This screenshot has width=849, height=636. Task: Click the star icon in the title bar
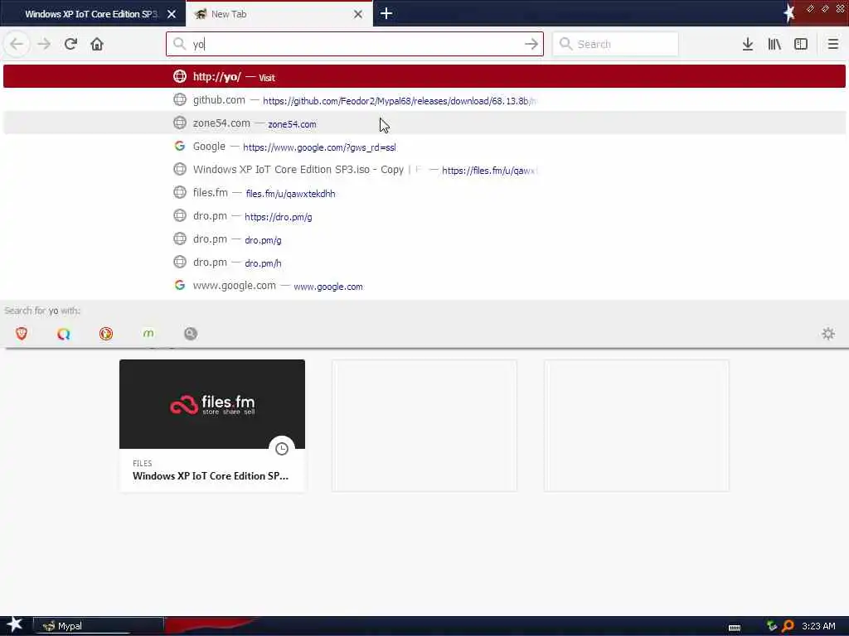[x=789, y=13]
